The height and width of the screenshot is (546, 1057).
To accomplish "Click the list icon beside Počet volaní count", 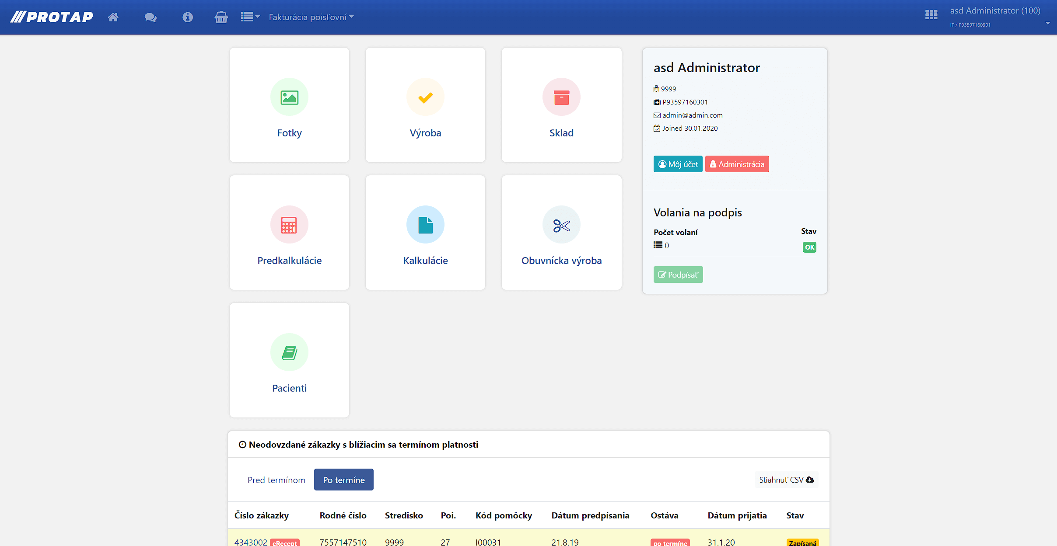I will [x=658, y=245].
